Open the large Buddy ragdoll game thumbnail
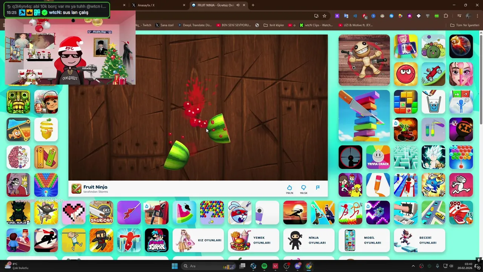483x272 pixels. pos(364,60)
